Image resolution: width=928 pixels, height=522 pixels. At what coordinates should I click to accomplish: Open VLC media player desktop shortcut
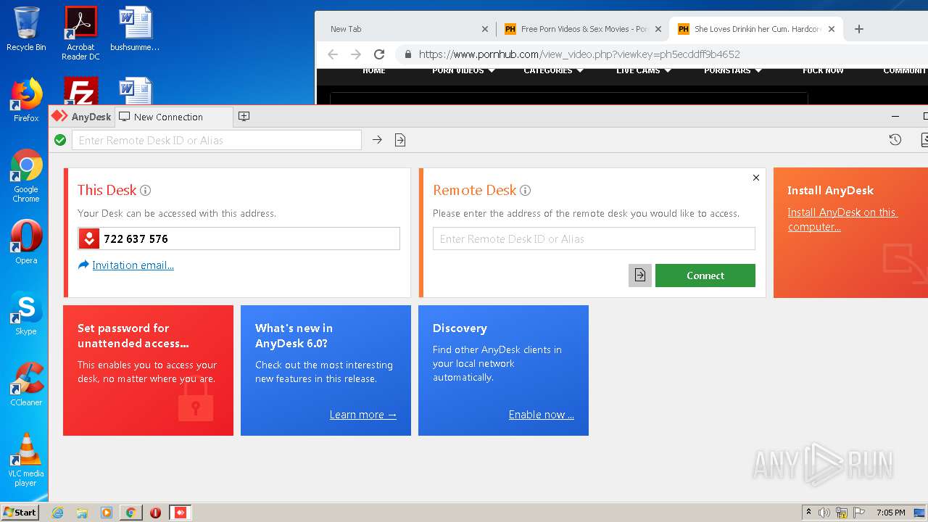26,460
